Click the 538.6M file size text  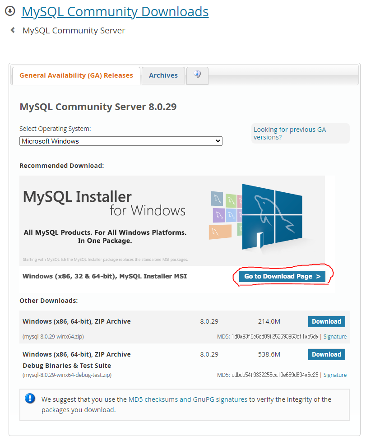tap(269, 354)
